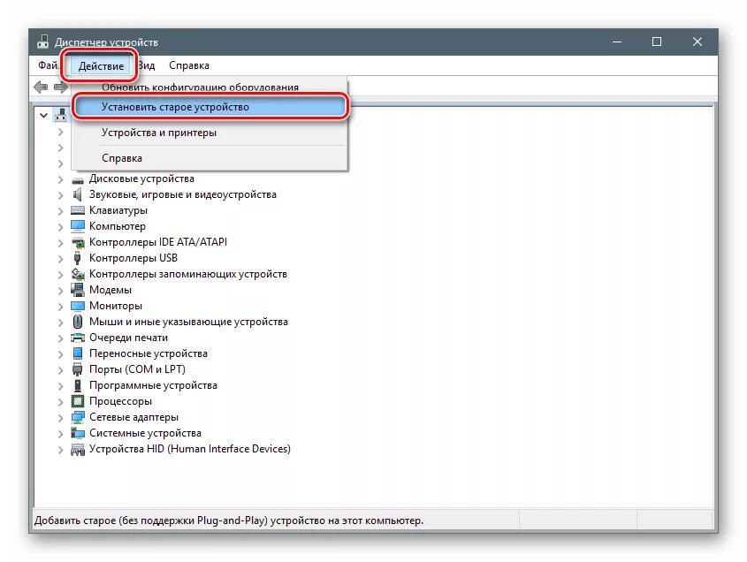This screenshot has height=562, width=747.
Task: Expand the Сетевые адаптеры chevron
Action: (60, 418)
